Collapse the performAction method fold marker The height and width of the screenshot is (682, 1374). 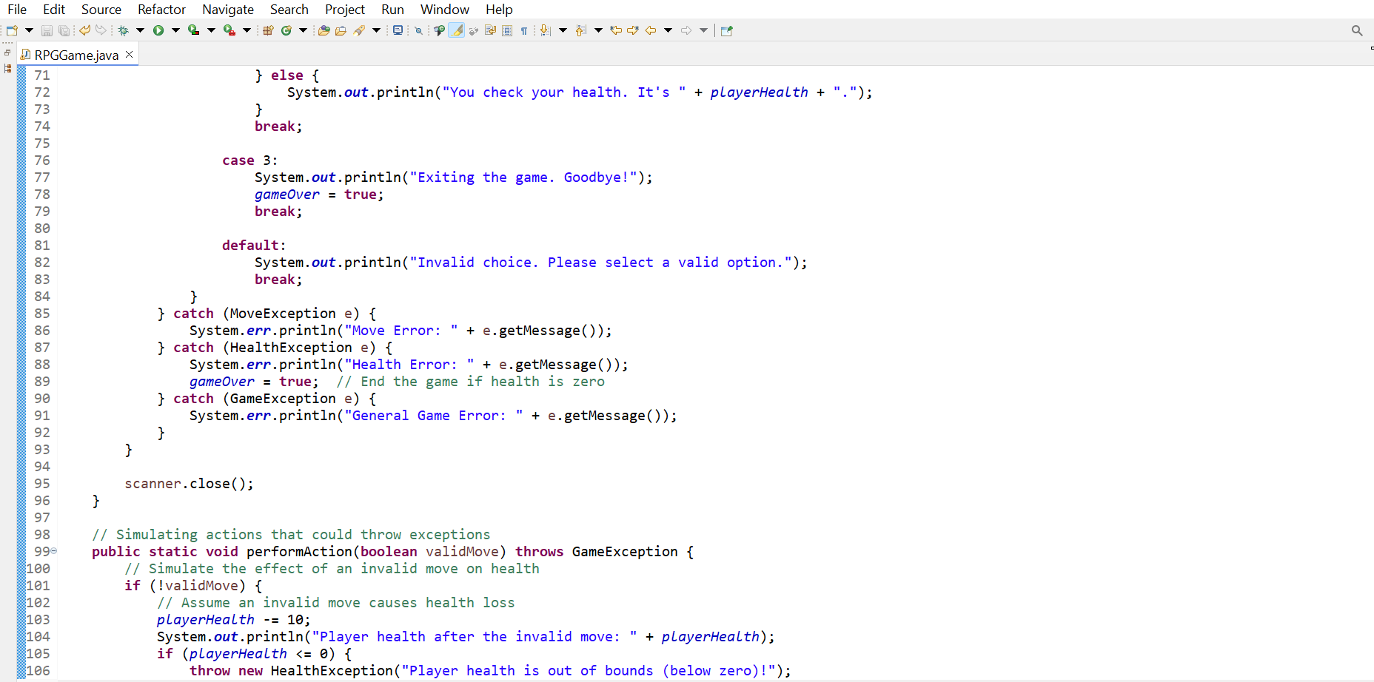click(x=54, y=551)
